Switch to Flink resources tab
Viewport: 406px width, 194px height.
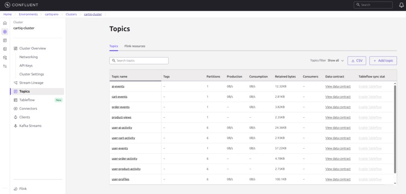[x=134, y=46]
